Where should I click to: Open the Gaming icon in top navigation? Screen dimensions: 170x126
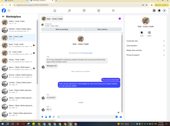point(113,11)
